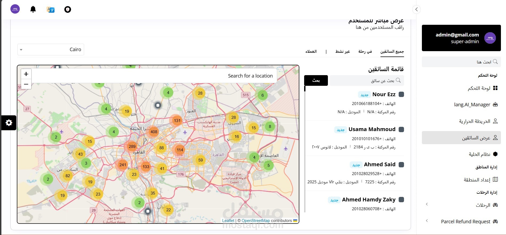
Task: Click the driver name Usama Mahmoud
Action: [372, 129]
